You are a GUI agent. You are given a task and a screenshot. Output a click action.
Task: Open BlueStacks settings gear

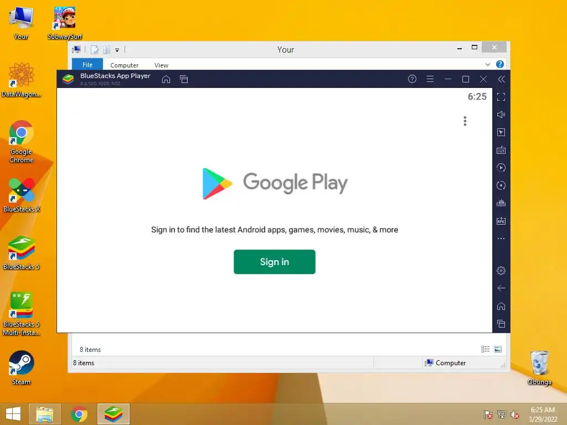[x=501, y=271]
